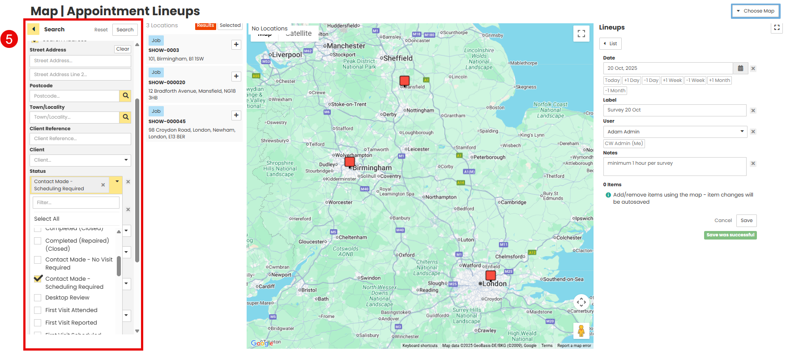The height and width of the screenshot is (351, 786).
Task: Edit the Label field Survey 20 Oct
Action: click(675, 110)
